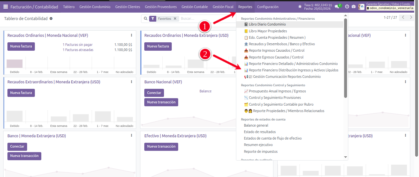This screenshot has height=177, width=419.
Task: Open the activities clock icon
Action: point(347,6)
